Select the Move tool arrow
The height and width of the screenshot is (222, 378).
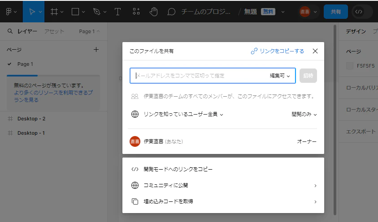click(x=32, y=12)
